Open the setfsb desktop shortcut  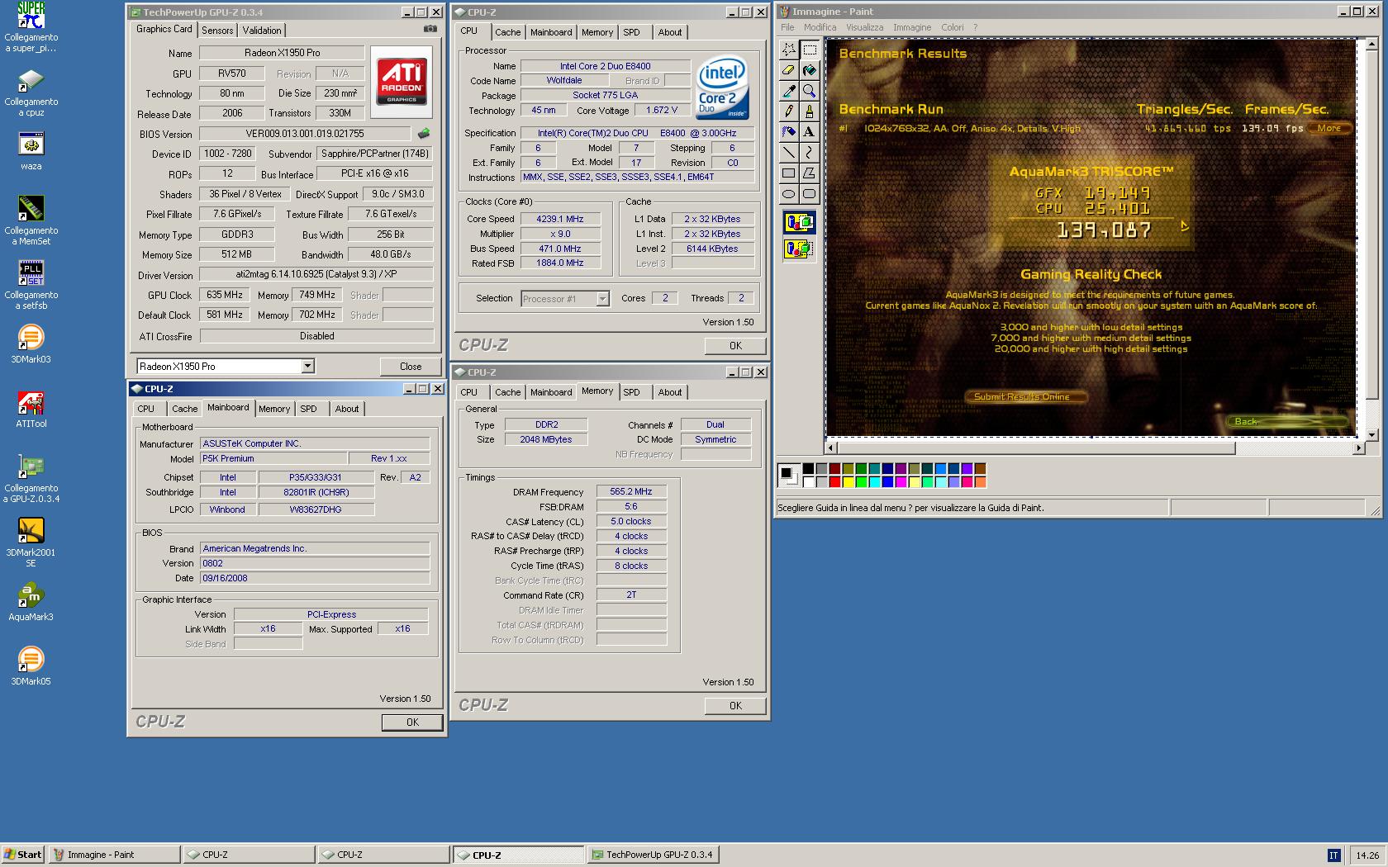tap(31, 285)
